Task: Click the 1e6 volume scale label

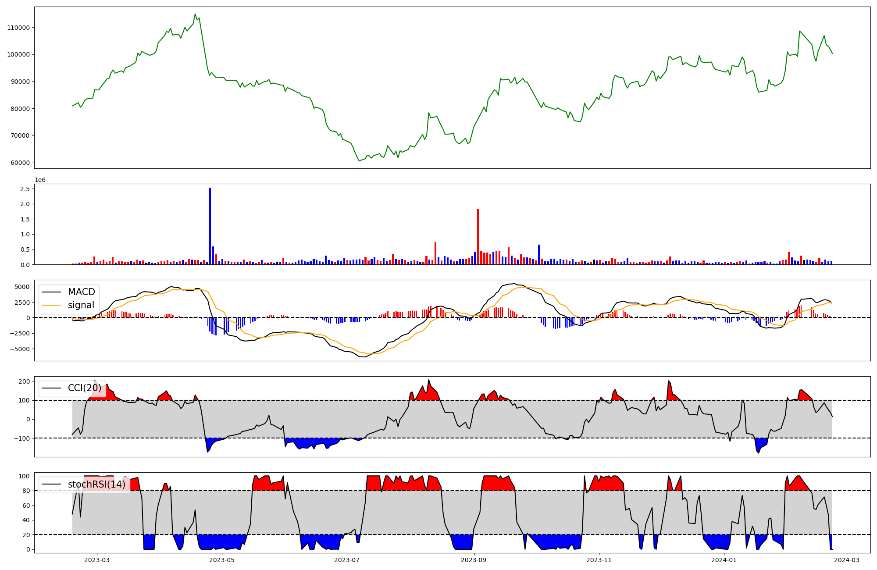Action: coord(40,180)
